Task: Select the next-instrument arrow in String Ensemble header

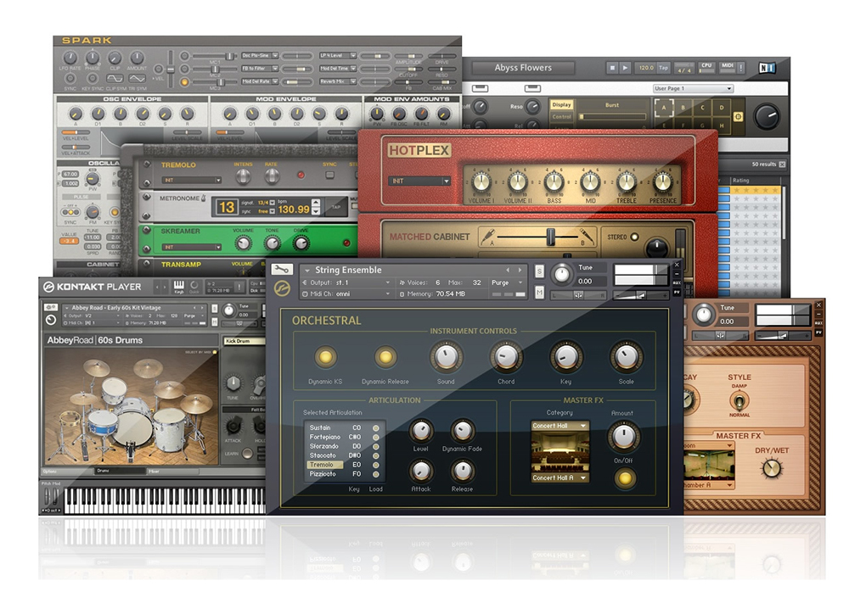Action: point(520,270)
